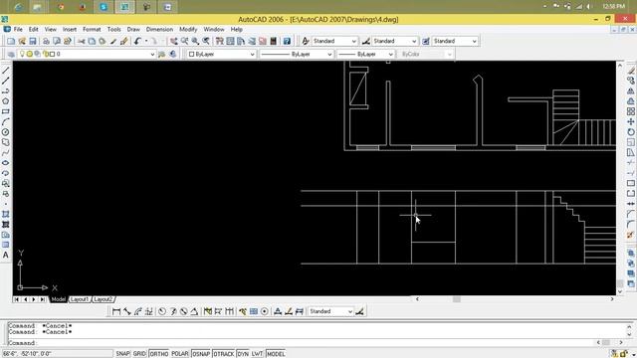
Task: Click the coordinates readout in status bar
Action: 57,354
